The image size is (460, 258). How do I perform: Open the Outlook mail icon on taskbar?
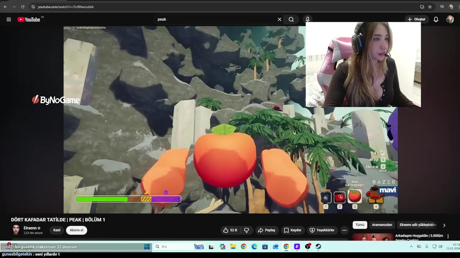tap(276, 247)
